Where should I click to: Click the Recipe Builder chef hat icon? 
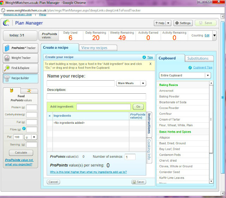(x=7, y=78)
